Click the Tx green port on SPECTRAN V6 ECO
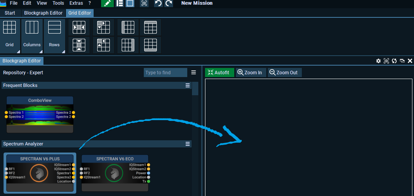 149,181
